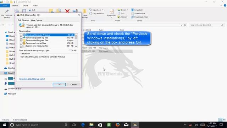Click OK in Disk Cleanup dialog
Screen dimensions: 227x128
(59, 85)
